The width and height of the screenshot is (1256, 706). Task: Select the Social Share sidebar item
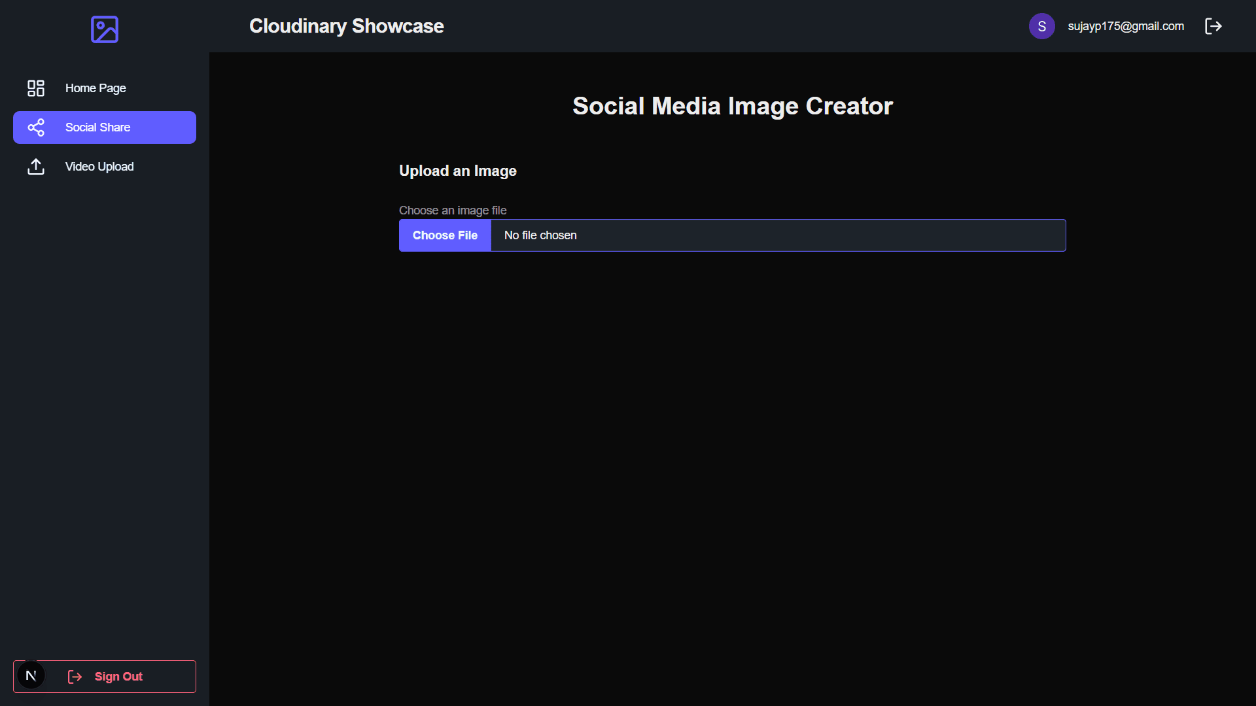tap(105, 127)
